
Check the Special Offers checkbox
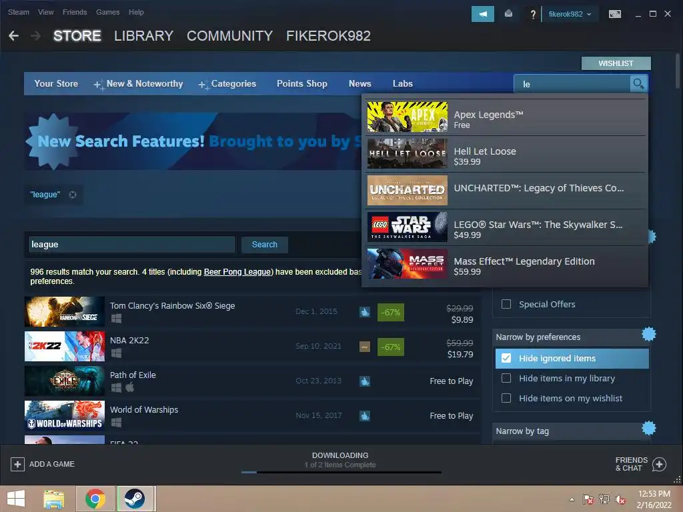pos(506,304)
